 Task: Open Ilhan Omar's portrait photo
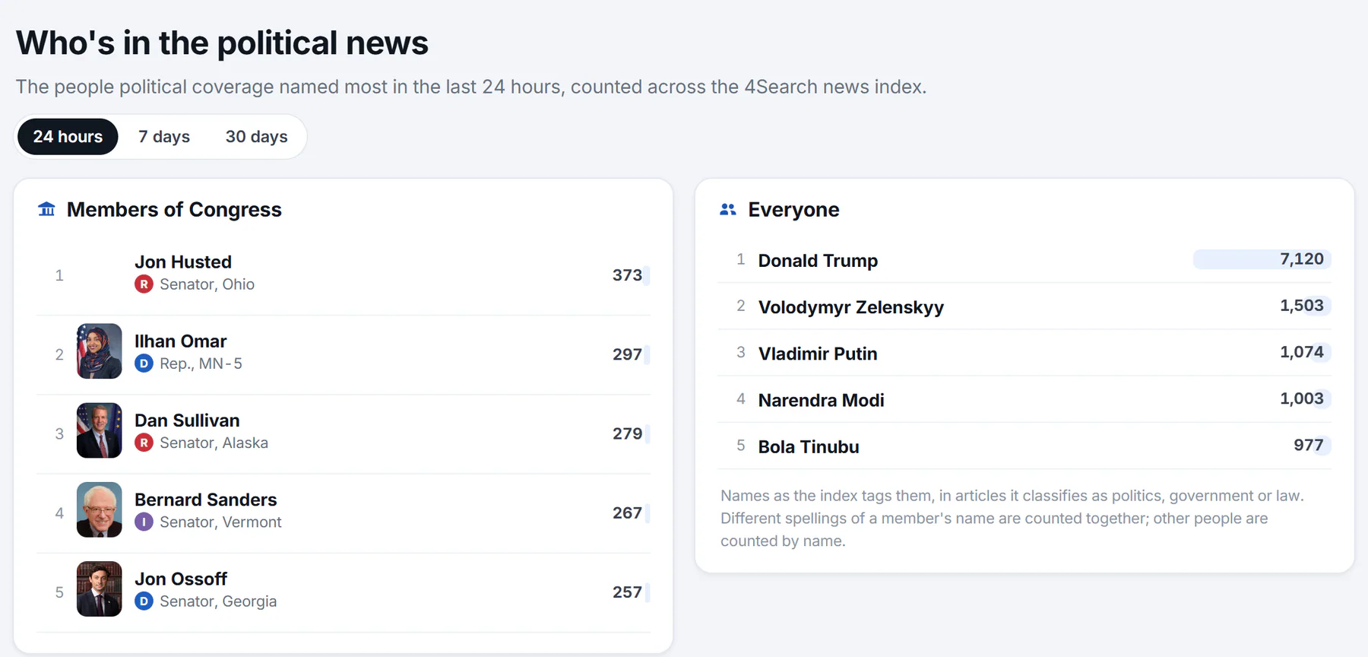click(x=100, y=351)
